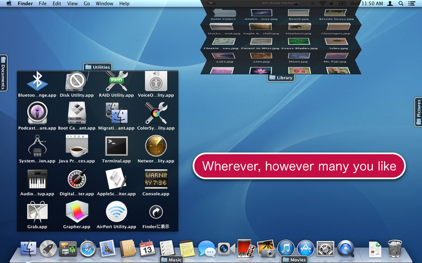Launch Safari from the Dock
422x263 pixels.
click(88, 249)
